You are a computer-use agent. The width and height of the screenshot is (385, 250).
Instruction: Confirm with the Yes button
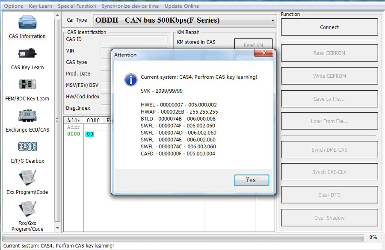tap(251, 181)
